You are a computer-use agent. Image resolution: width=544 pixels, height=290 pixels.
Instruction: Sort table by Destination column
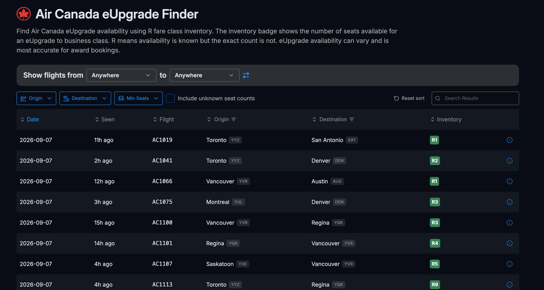pos(329,119)
